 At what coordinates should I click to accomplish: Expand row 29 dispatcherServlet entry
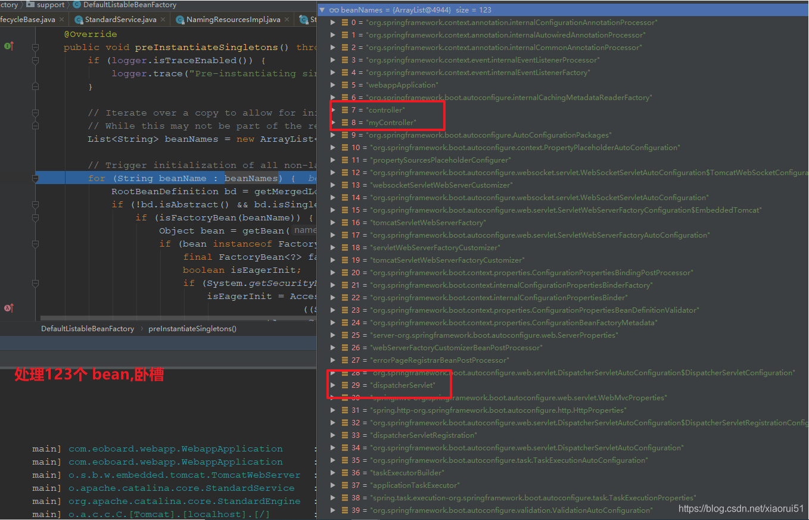pyautogui.click(x=333, y=385)
